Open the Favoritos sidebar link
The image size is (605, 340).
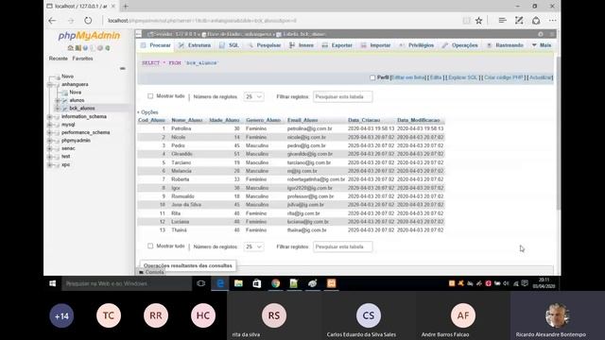[82, 59]
